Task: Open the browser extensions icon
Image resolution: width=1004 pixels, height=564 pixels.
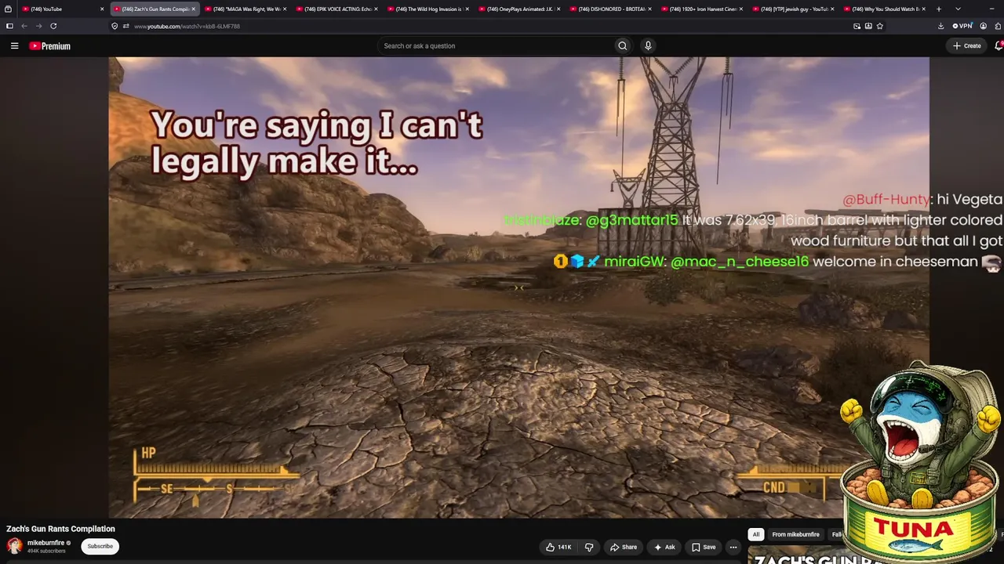Action: [998, 26]
